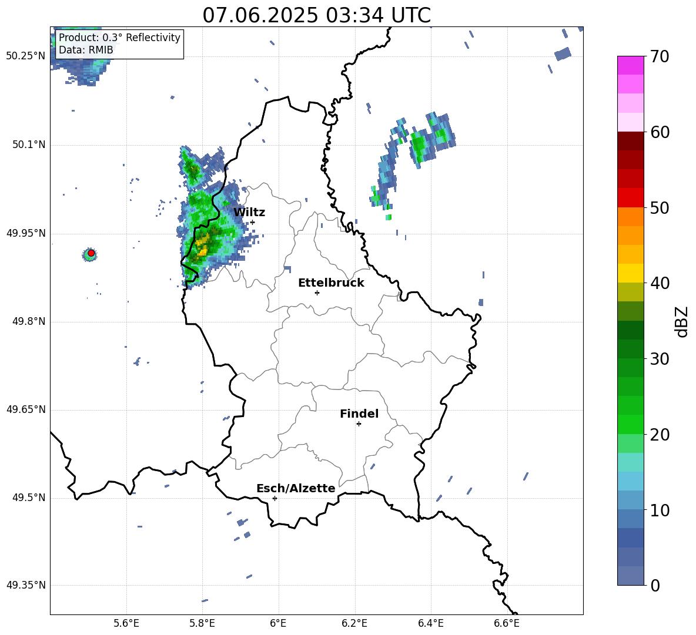
Task: Click the 6°E longitude label
Action: click(278, 624)
